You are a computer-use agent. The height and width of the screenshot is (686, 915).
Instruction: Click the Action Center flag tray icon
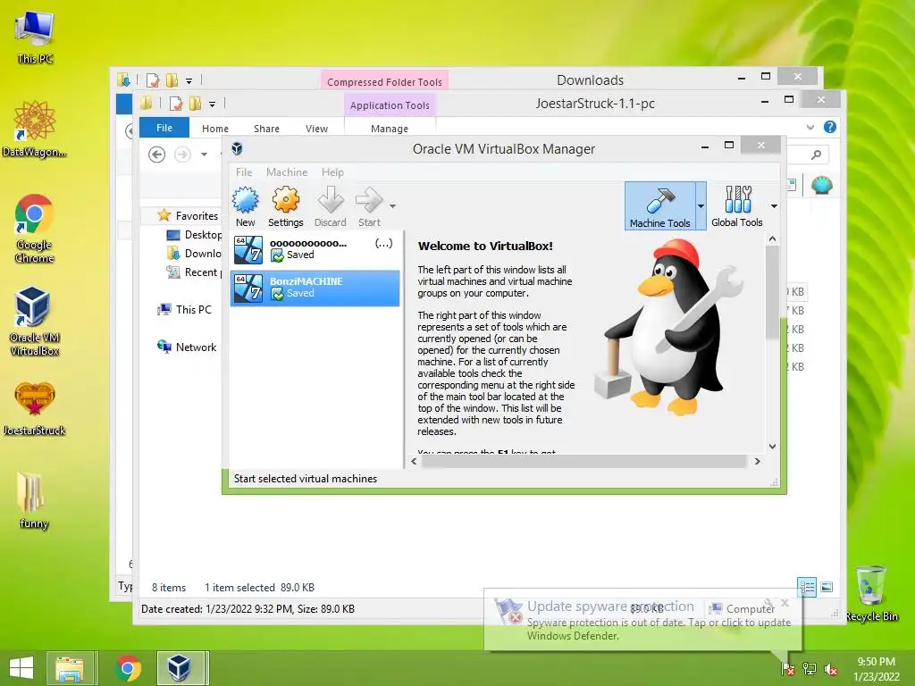click(788, 669)
